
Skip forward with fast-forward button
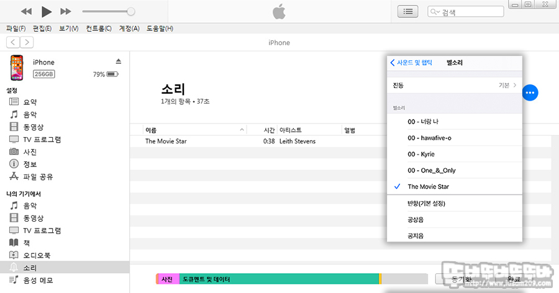[x=66, y=11]
